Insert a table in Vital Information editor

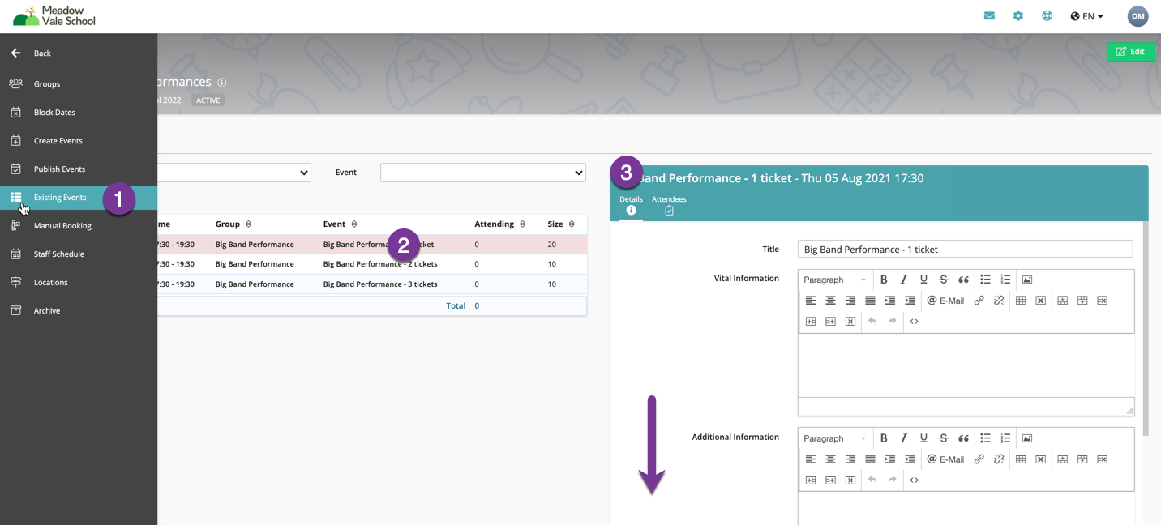tap(1021, 301)
